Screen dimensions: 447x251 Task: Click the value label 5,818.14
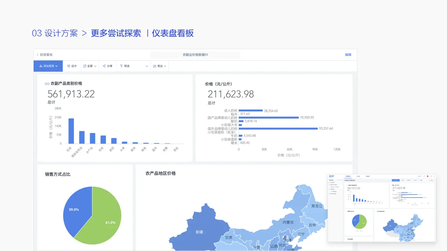(x=251, y=121)
